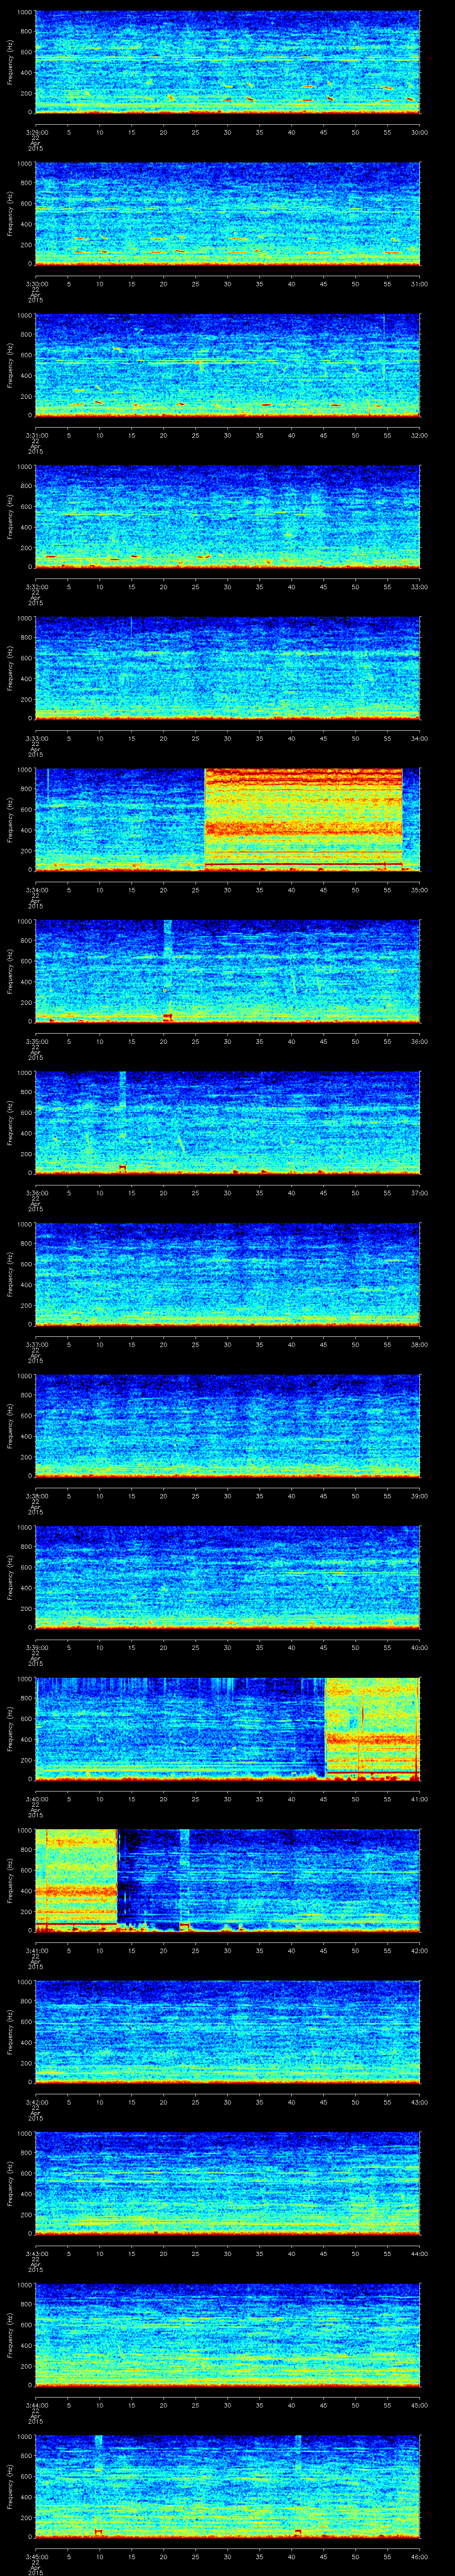Click the loud broadband burst in the 3:34:00 panel
The image size is (455, 2576).
(303, 819)
